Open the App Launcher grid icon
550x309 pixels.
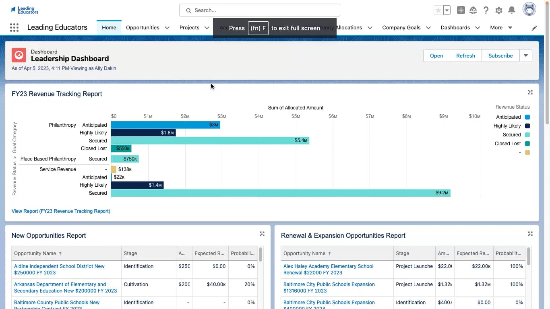tap(14, 27)
